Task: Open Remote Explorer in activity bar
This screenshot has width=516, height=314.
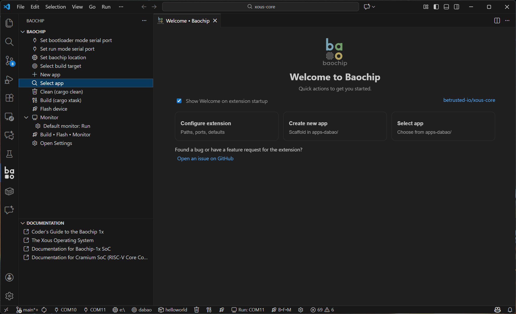Action: coord(9,117)
